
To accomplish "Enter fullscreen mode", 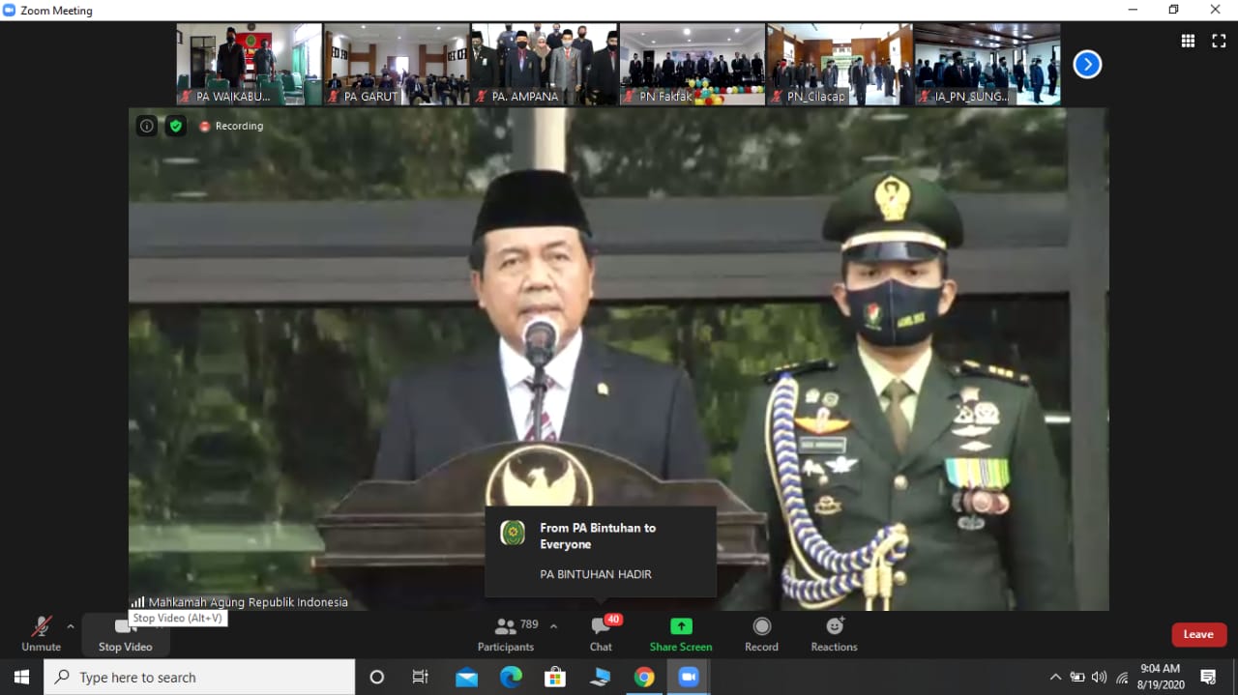I will (x=1218, y=41).
